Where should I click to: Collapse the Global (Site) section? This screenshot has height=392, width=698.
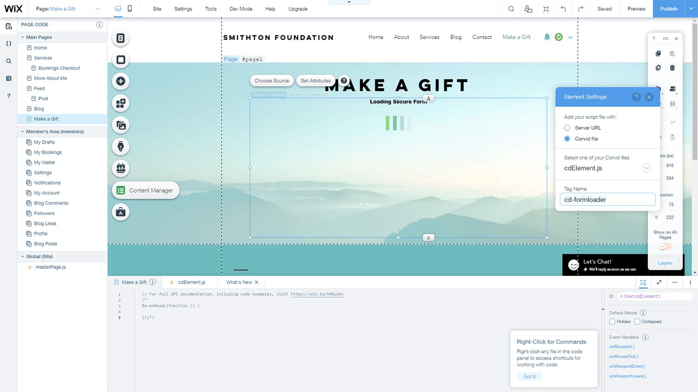22,256
